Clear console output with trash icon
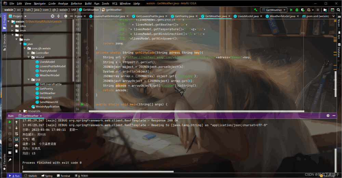This screenshot has width=342, height=178. coord(16,152)
